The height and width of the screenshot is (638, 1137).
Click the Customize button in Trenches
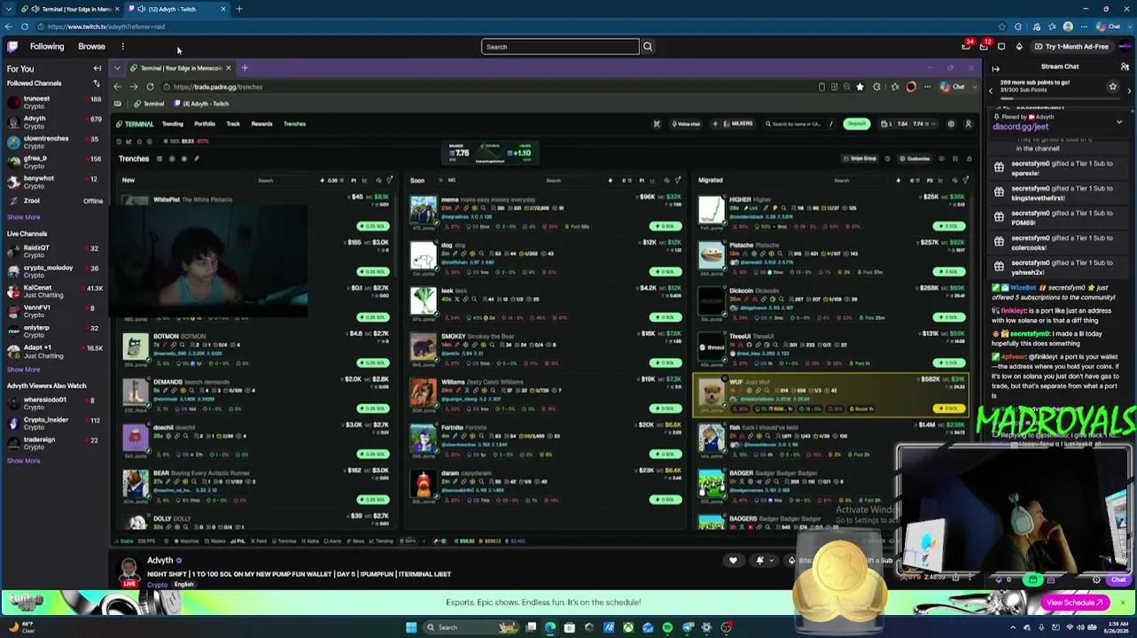pyautogui.click(x=915, y=159)
